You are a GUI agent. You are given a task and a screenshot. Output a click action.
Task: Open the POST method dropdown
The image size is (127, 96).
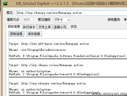pos(29,20)
